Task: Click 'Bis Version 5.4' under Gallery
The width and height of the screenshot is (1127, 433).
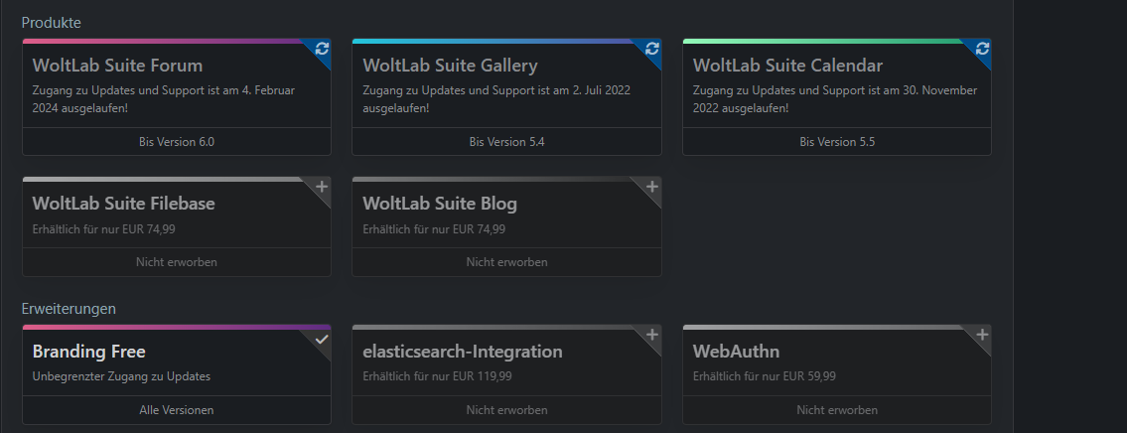Action: [506, 142]
